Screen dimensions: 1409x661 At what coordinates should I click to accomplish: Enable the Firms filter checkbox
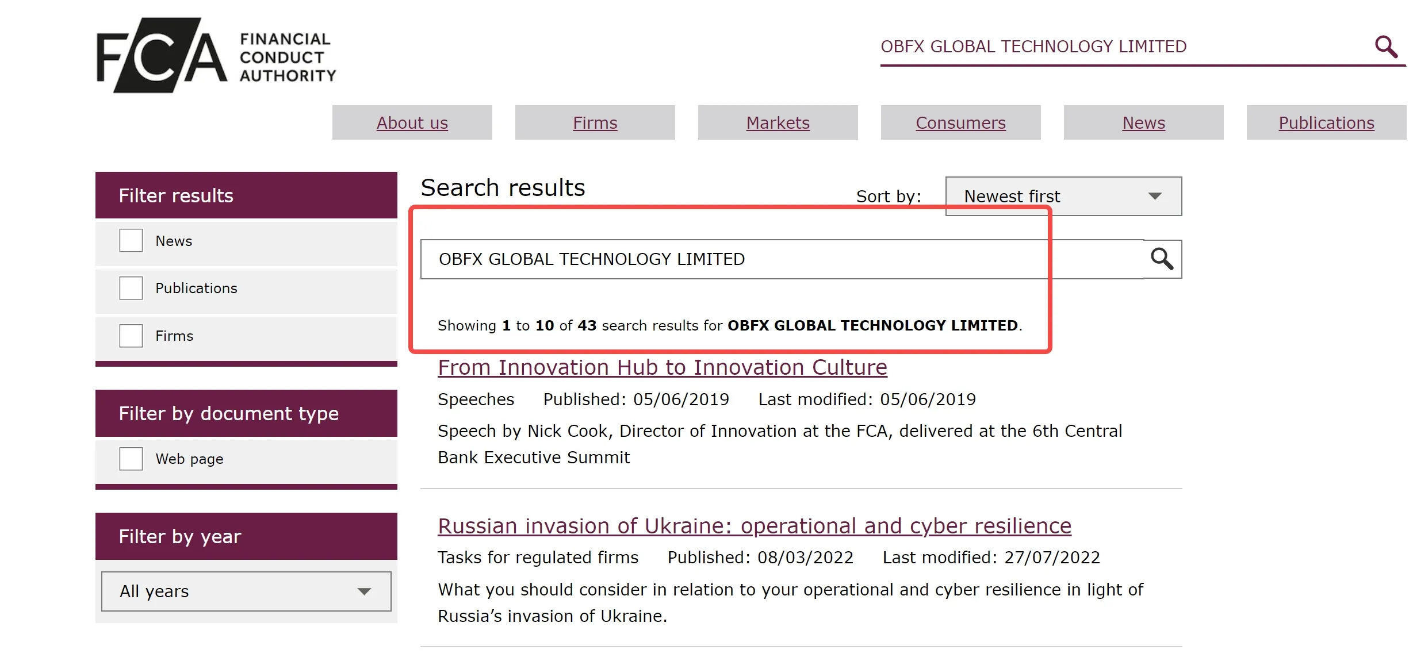coord(131,336)
